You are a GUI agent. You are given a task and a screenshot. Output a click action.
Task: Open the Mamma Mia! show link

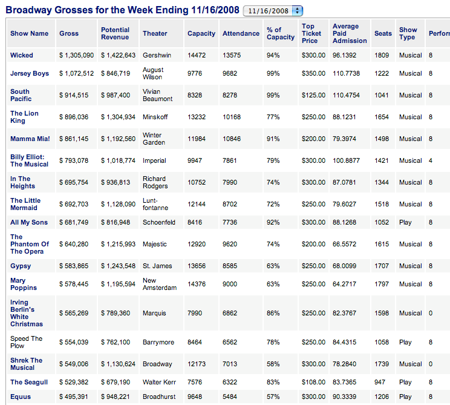[x=30, y=139]
